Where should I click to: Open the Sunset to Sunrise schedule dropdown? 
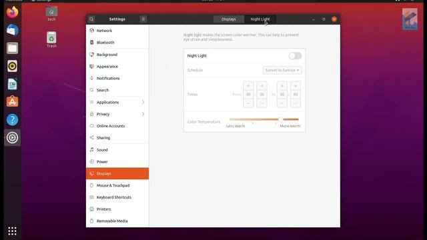(x=282, y=70)
